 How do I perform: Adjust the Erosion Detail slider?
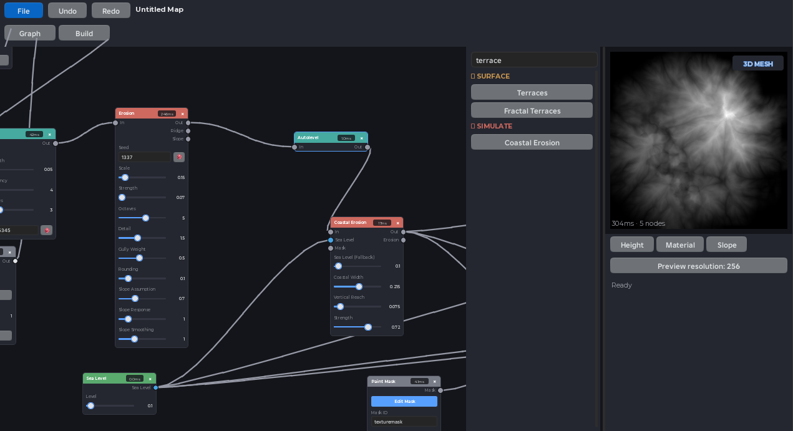142,238
